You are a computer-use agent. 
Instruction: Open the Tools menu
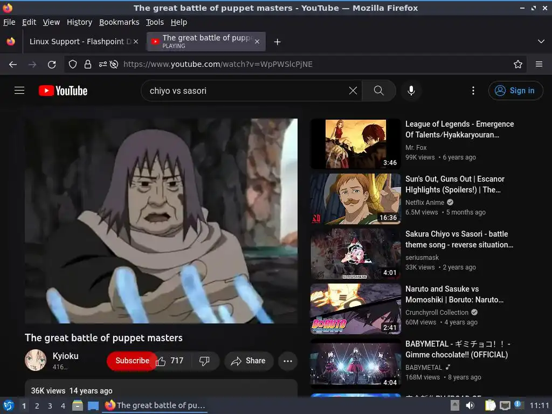tap(155, 22)
